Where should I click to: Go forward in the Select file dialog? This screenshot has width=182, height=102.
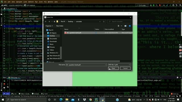(x=49, y=22)
